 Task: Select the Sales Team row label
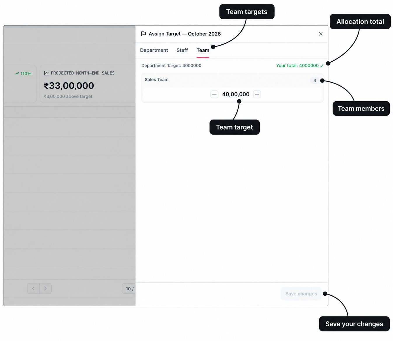click(157, 79)
